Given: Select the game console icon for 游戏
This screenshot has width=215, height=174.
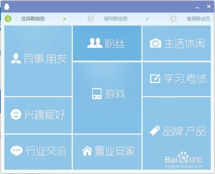Looking at the screenshot, I should point(97,94).
